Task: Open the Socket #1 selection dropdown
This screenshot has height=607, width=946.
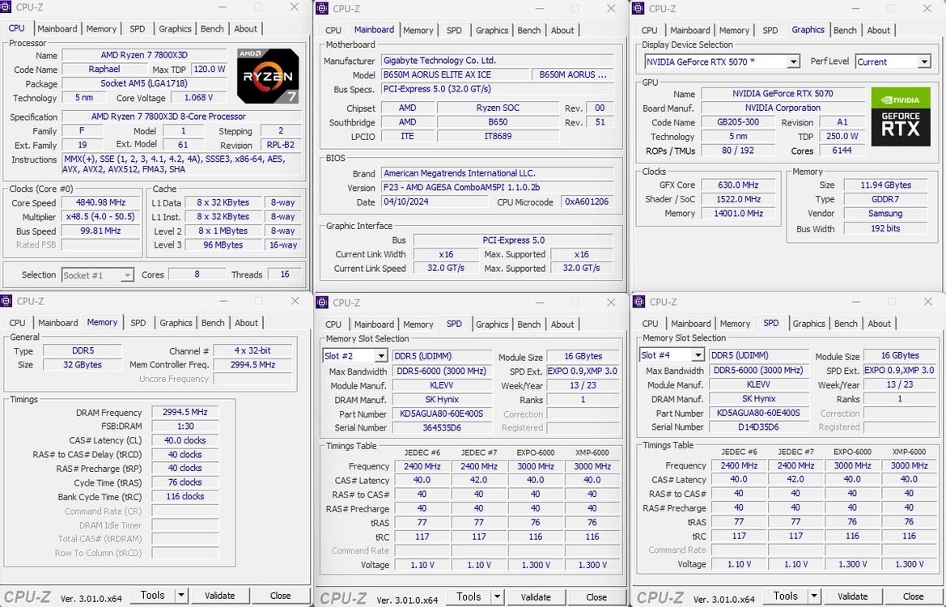Action: 97,275
